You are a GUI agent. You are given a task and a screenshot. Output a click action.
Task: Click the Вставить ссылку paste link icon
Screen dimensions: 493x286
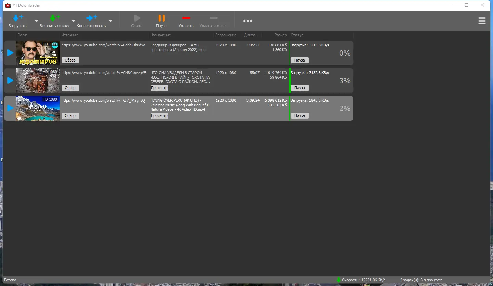[x=54, y=18]
